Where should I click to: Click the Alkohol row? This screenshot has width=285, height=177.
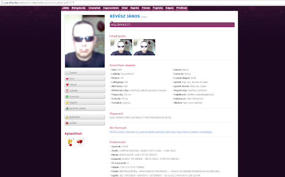coord(187,103)
